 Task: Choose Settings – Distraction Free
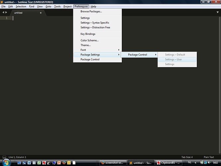(98, 28)
